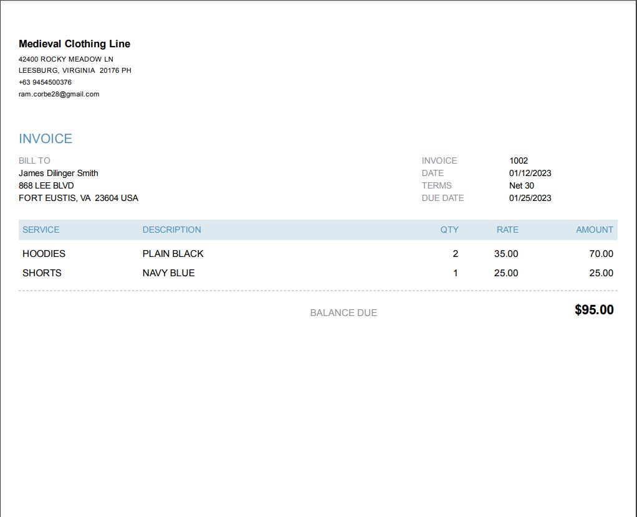The height and width of the screenshot is (517, 637).
Task: Select invoice number 1002
Action: (519, 161)
